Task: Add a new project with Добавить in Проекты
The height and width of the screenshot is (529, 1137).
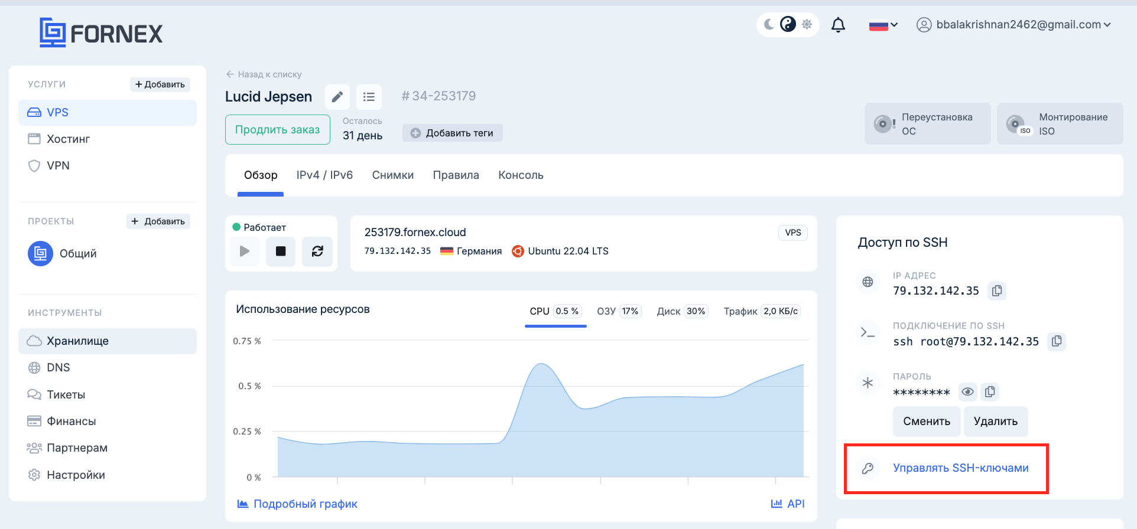Action: [x=158, y=221]
